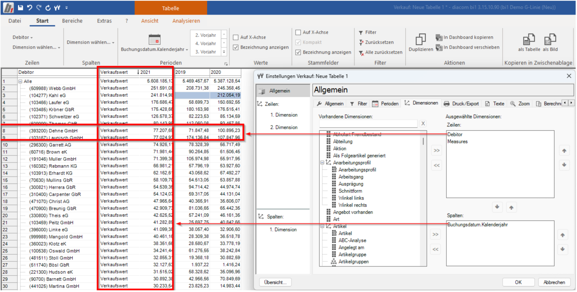577x292 pixels.
Task: Switch to the Analysieren ribbon tab
Action: (x=186, y=21)
